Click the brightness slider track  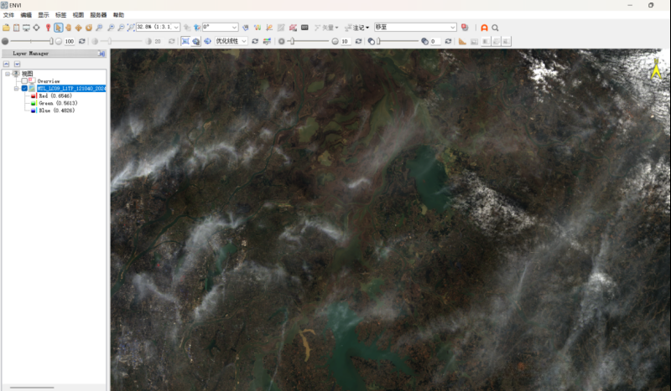[x=29, y=41]
